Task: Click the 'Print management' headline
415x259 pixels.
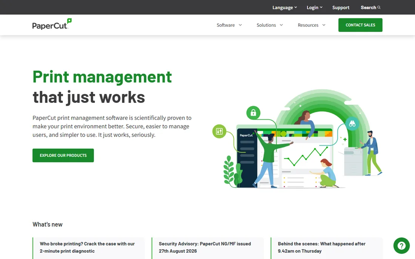Action: 102,77
